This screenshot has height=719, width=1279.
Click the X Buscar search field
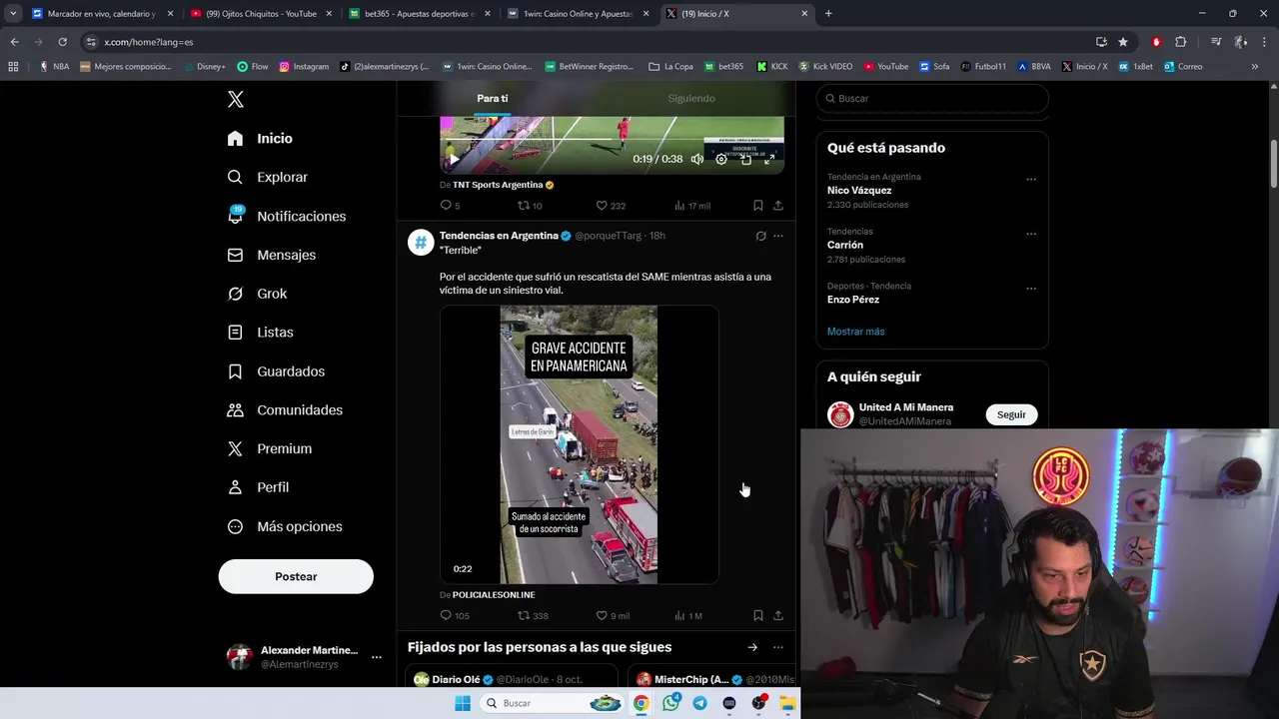(x=932, y=98)
